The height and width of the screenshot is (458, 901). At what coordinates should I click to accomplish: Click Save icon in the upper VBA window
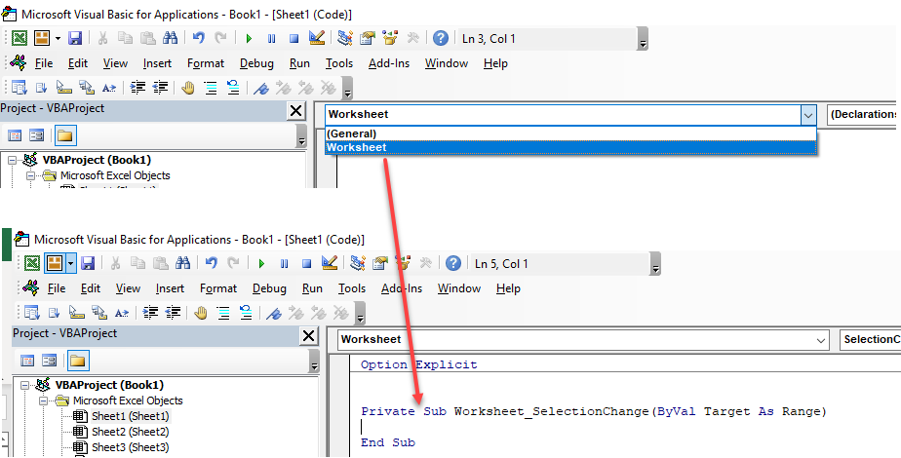point(75,38)
